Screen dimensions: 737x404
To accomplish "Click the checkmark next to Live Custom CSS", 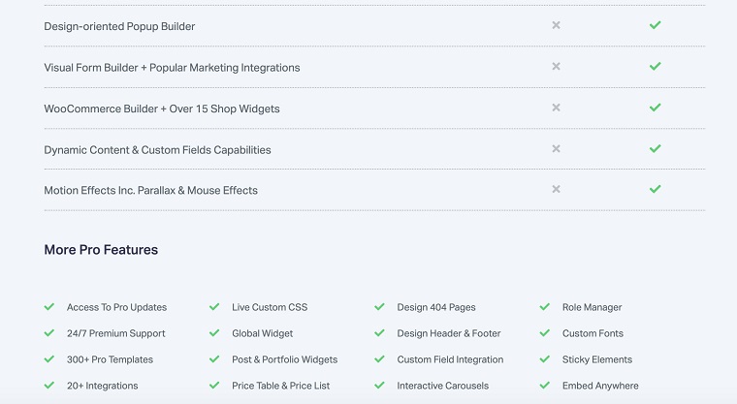I will pos(214,307).
